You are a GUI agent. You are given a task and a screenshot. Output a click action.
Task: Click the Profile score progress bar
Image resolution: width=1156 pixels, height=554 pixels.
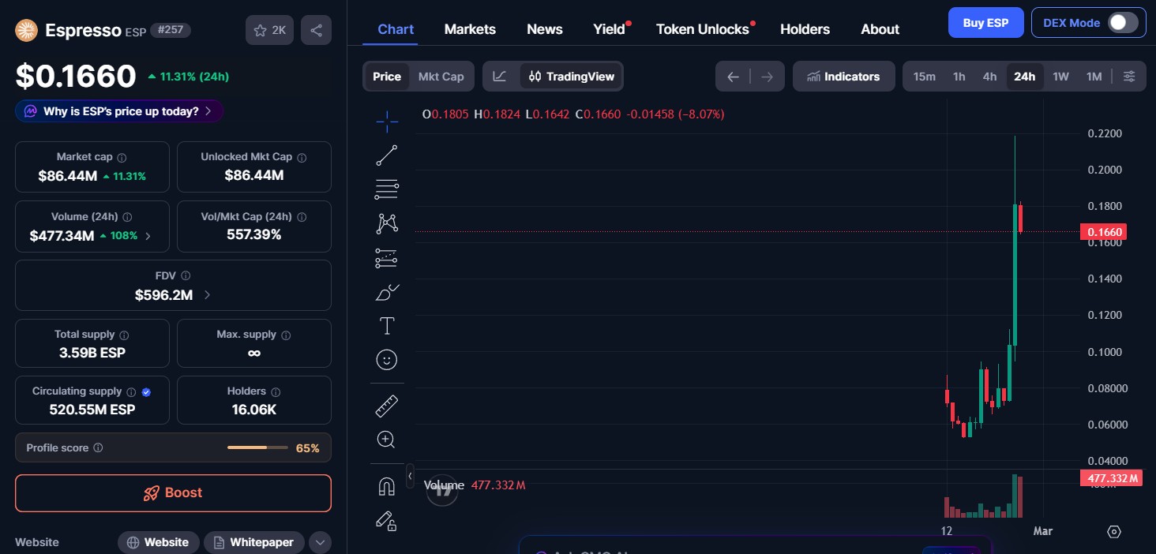pos(257,447)
